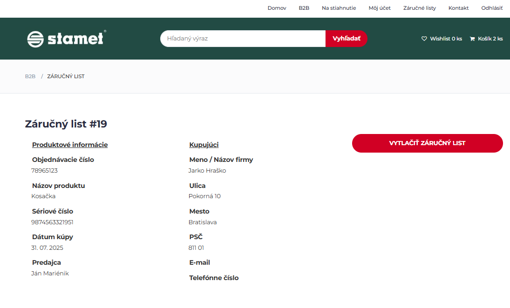Viewport: 510px width, 308px height.
Task: Open the shopping cart icon
Action: pyautogui.click(x=472, y=39)
